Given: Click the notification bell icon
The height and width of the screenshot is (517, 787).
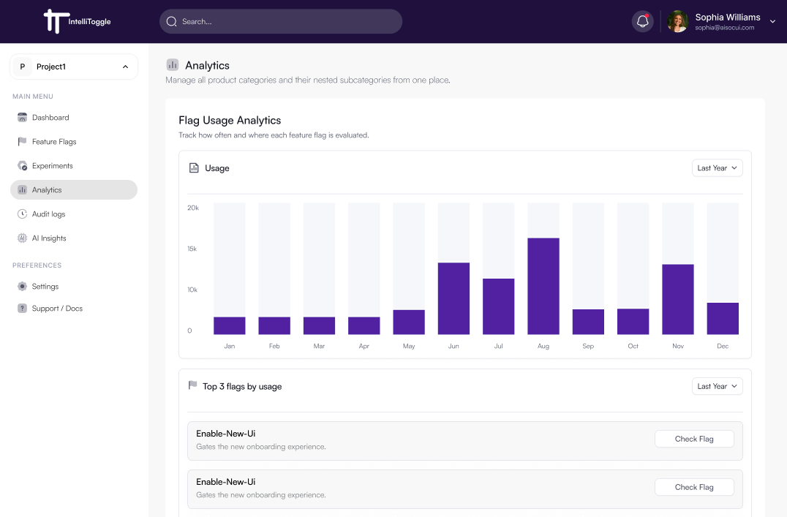Looking at the screenshot, I should click(x=642, y=21).
